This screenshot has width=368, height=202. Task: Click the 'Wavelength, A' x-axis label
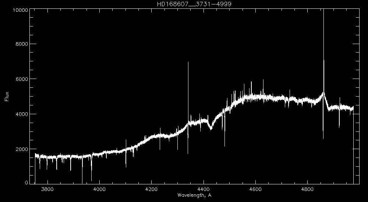pyautogui.click(x=194, y=195)
